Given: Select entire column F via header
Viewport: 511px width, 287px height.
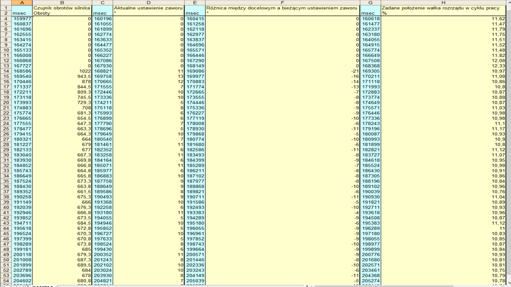Looking at the screenshot, I should tap(282, 3).
